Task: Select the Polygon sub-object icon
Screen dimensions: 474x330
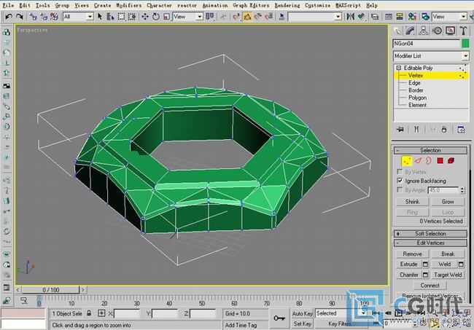Action: click(440, 160)
